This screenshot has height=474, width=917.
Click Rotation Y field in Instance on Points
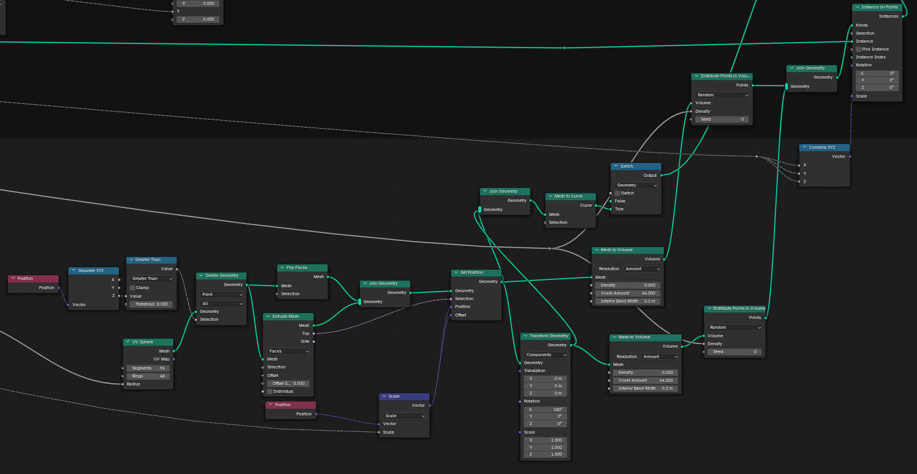coord(877,81)
